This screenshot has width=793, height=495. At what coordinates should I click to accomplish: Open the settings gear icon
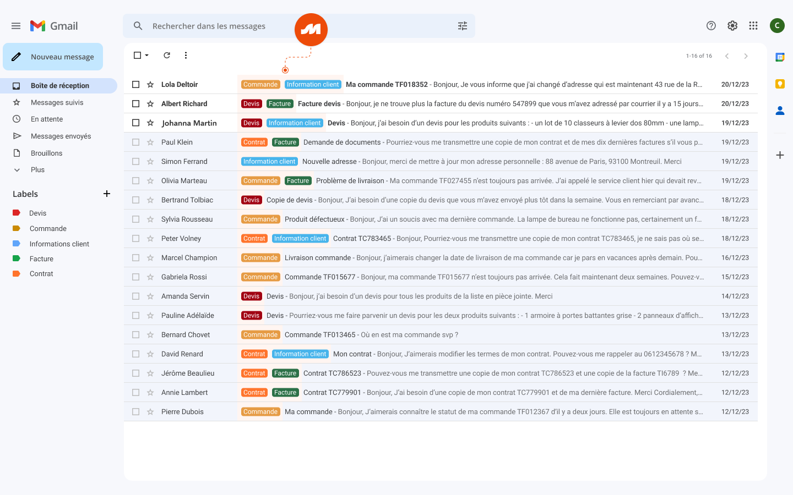(x=732, y=26)
